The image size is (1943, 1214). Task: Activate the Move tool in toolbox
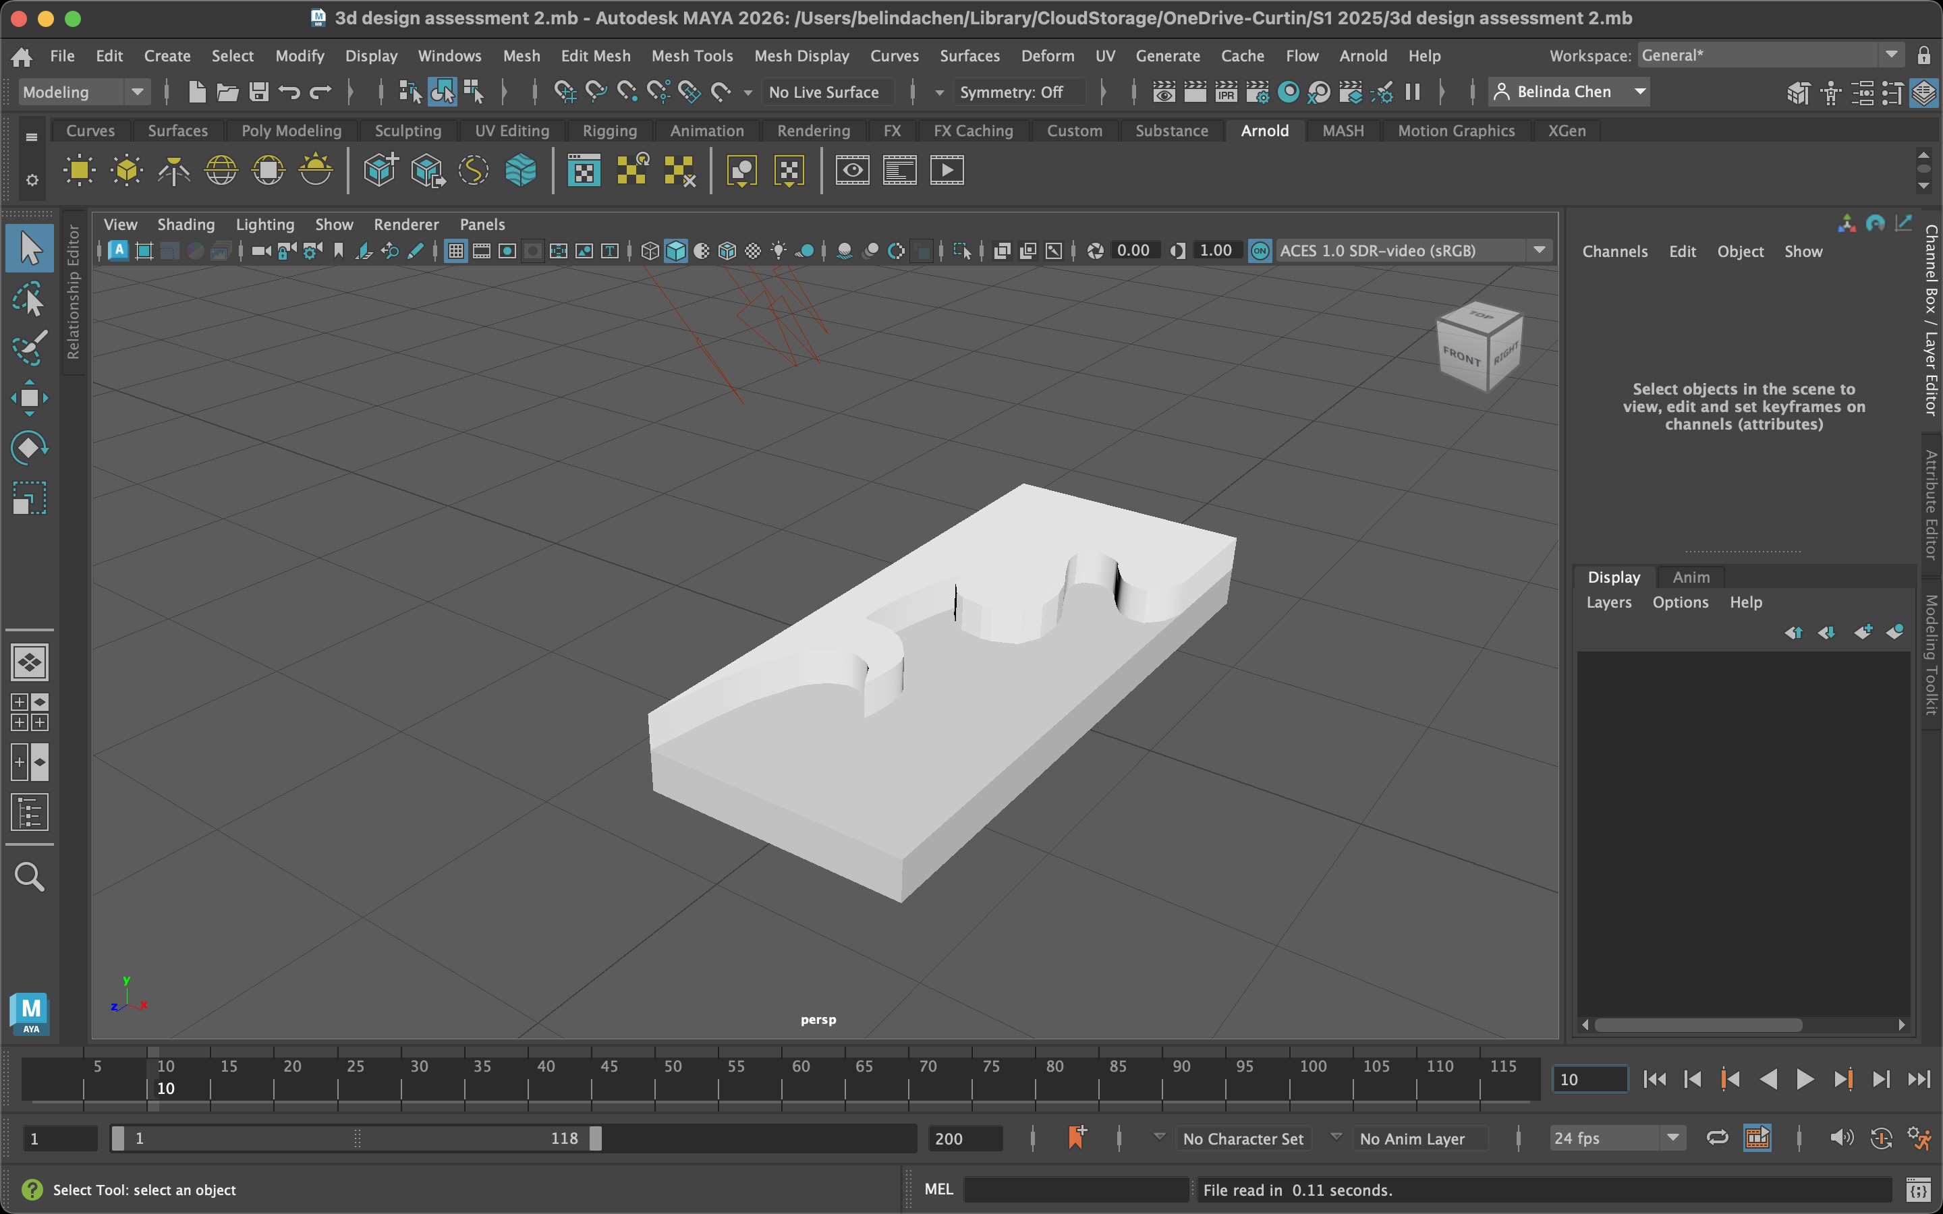click(x=30, y=398)
